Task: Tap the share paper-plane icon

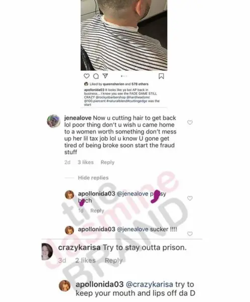Action: 105,76
